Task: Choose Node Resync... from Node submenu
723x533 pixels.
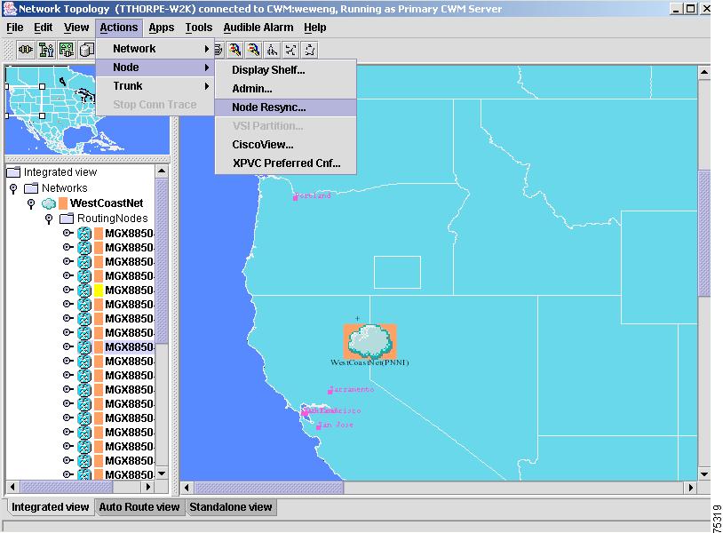Action: [285, 107]
